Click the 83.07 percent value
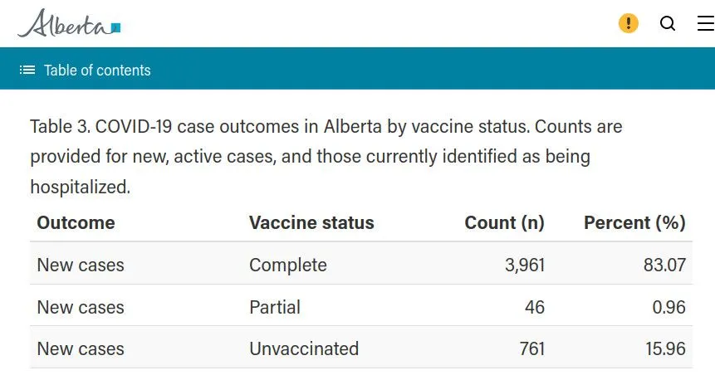This screenshot has width=715, height=375. (663, 265)
